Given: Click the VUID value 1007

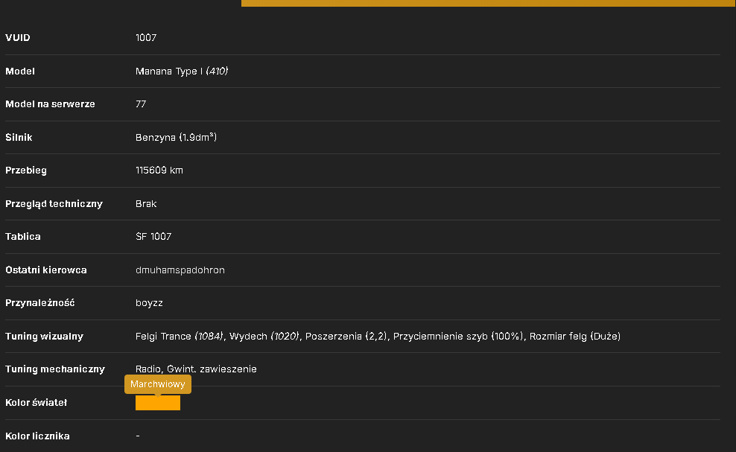Looking at the screenshot, I should (x=146, y=37).
